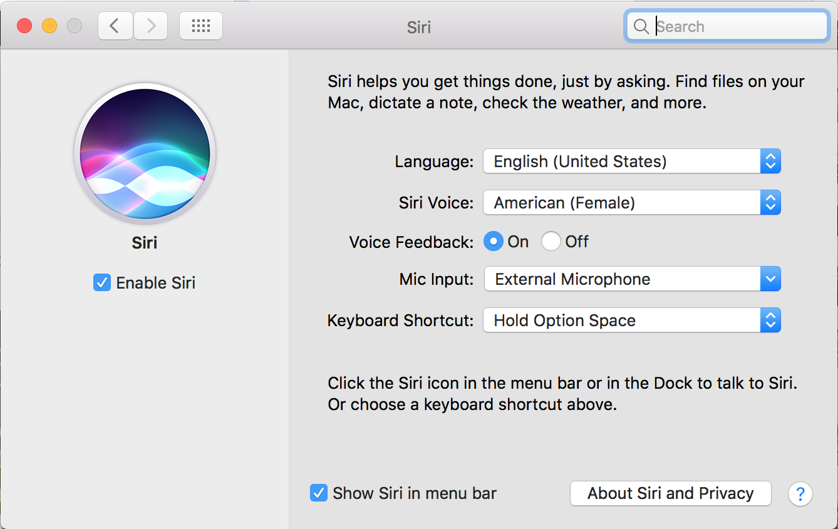The height and width of the screenshot is (529, 838).
Task: Turn Voice Feedback Off
Action: tap(551, 241)
